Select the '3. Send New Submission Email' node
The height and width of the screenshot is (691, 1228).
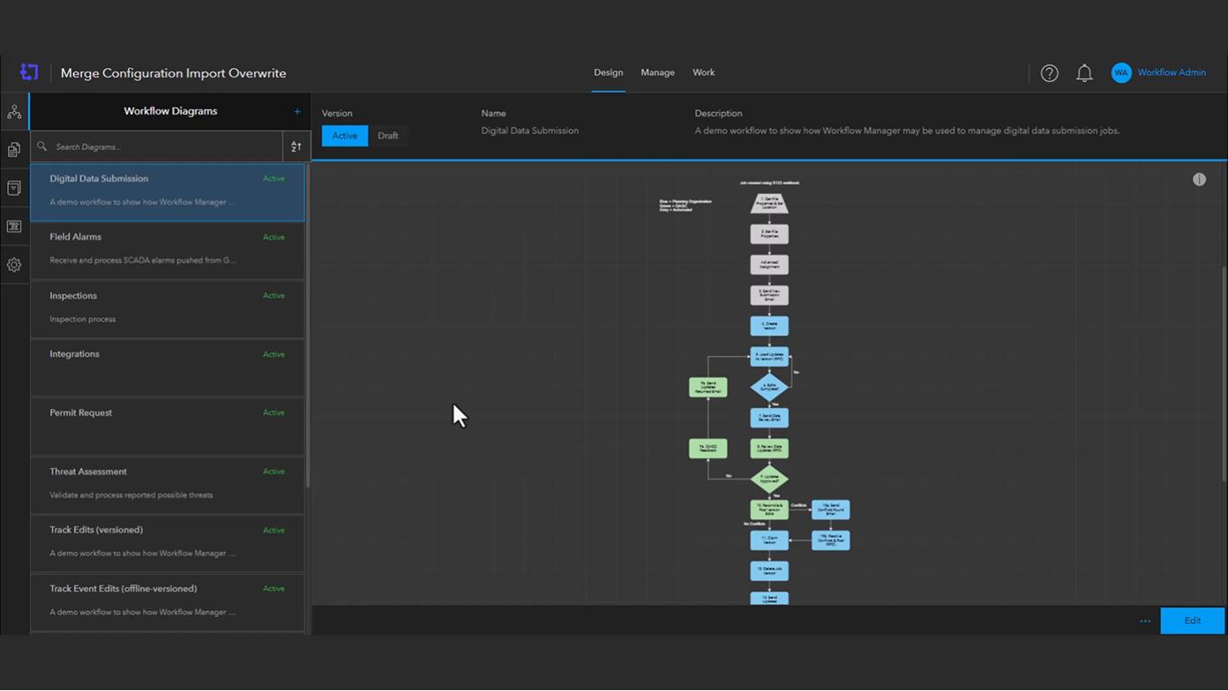769,295
